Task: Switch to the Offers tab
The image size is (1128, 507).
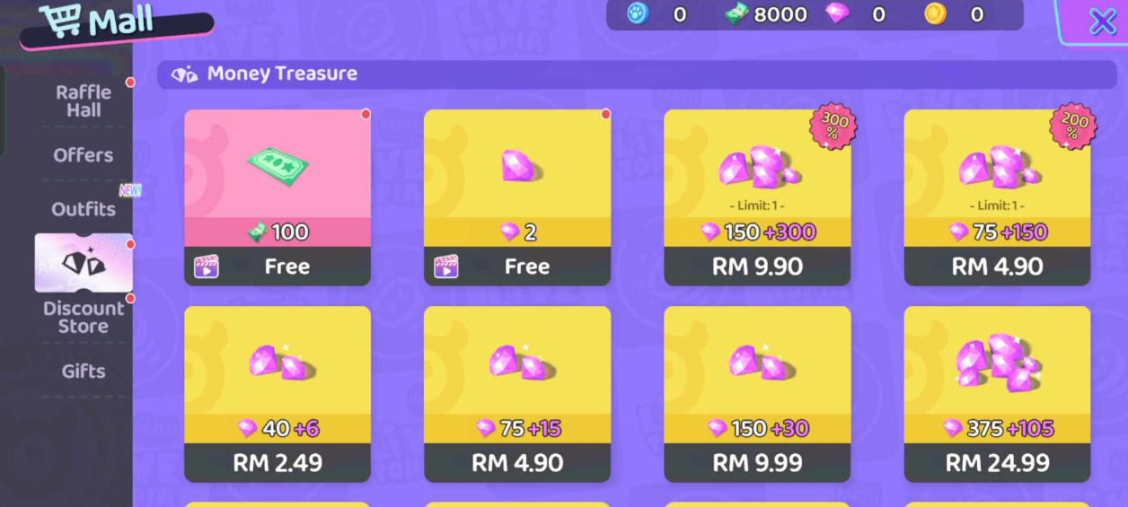Action: (84, 155)
